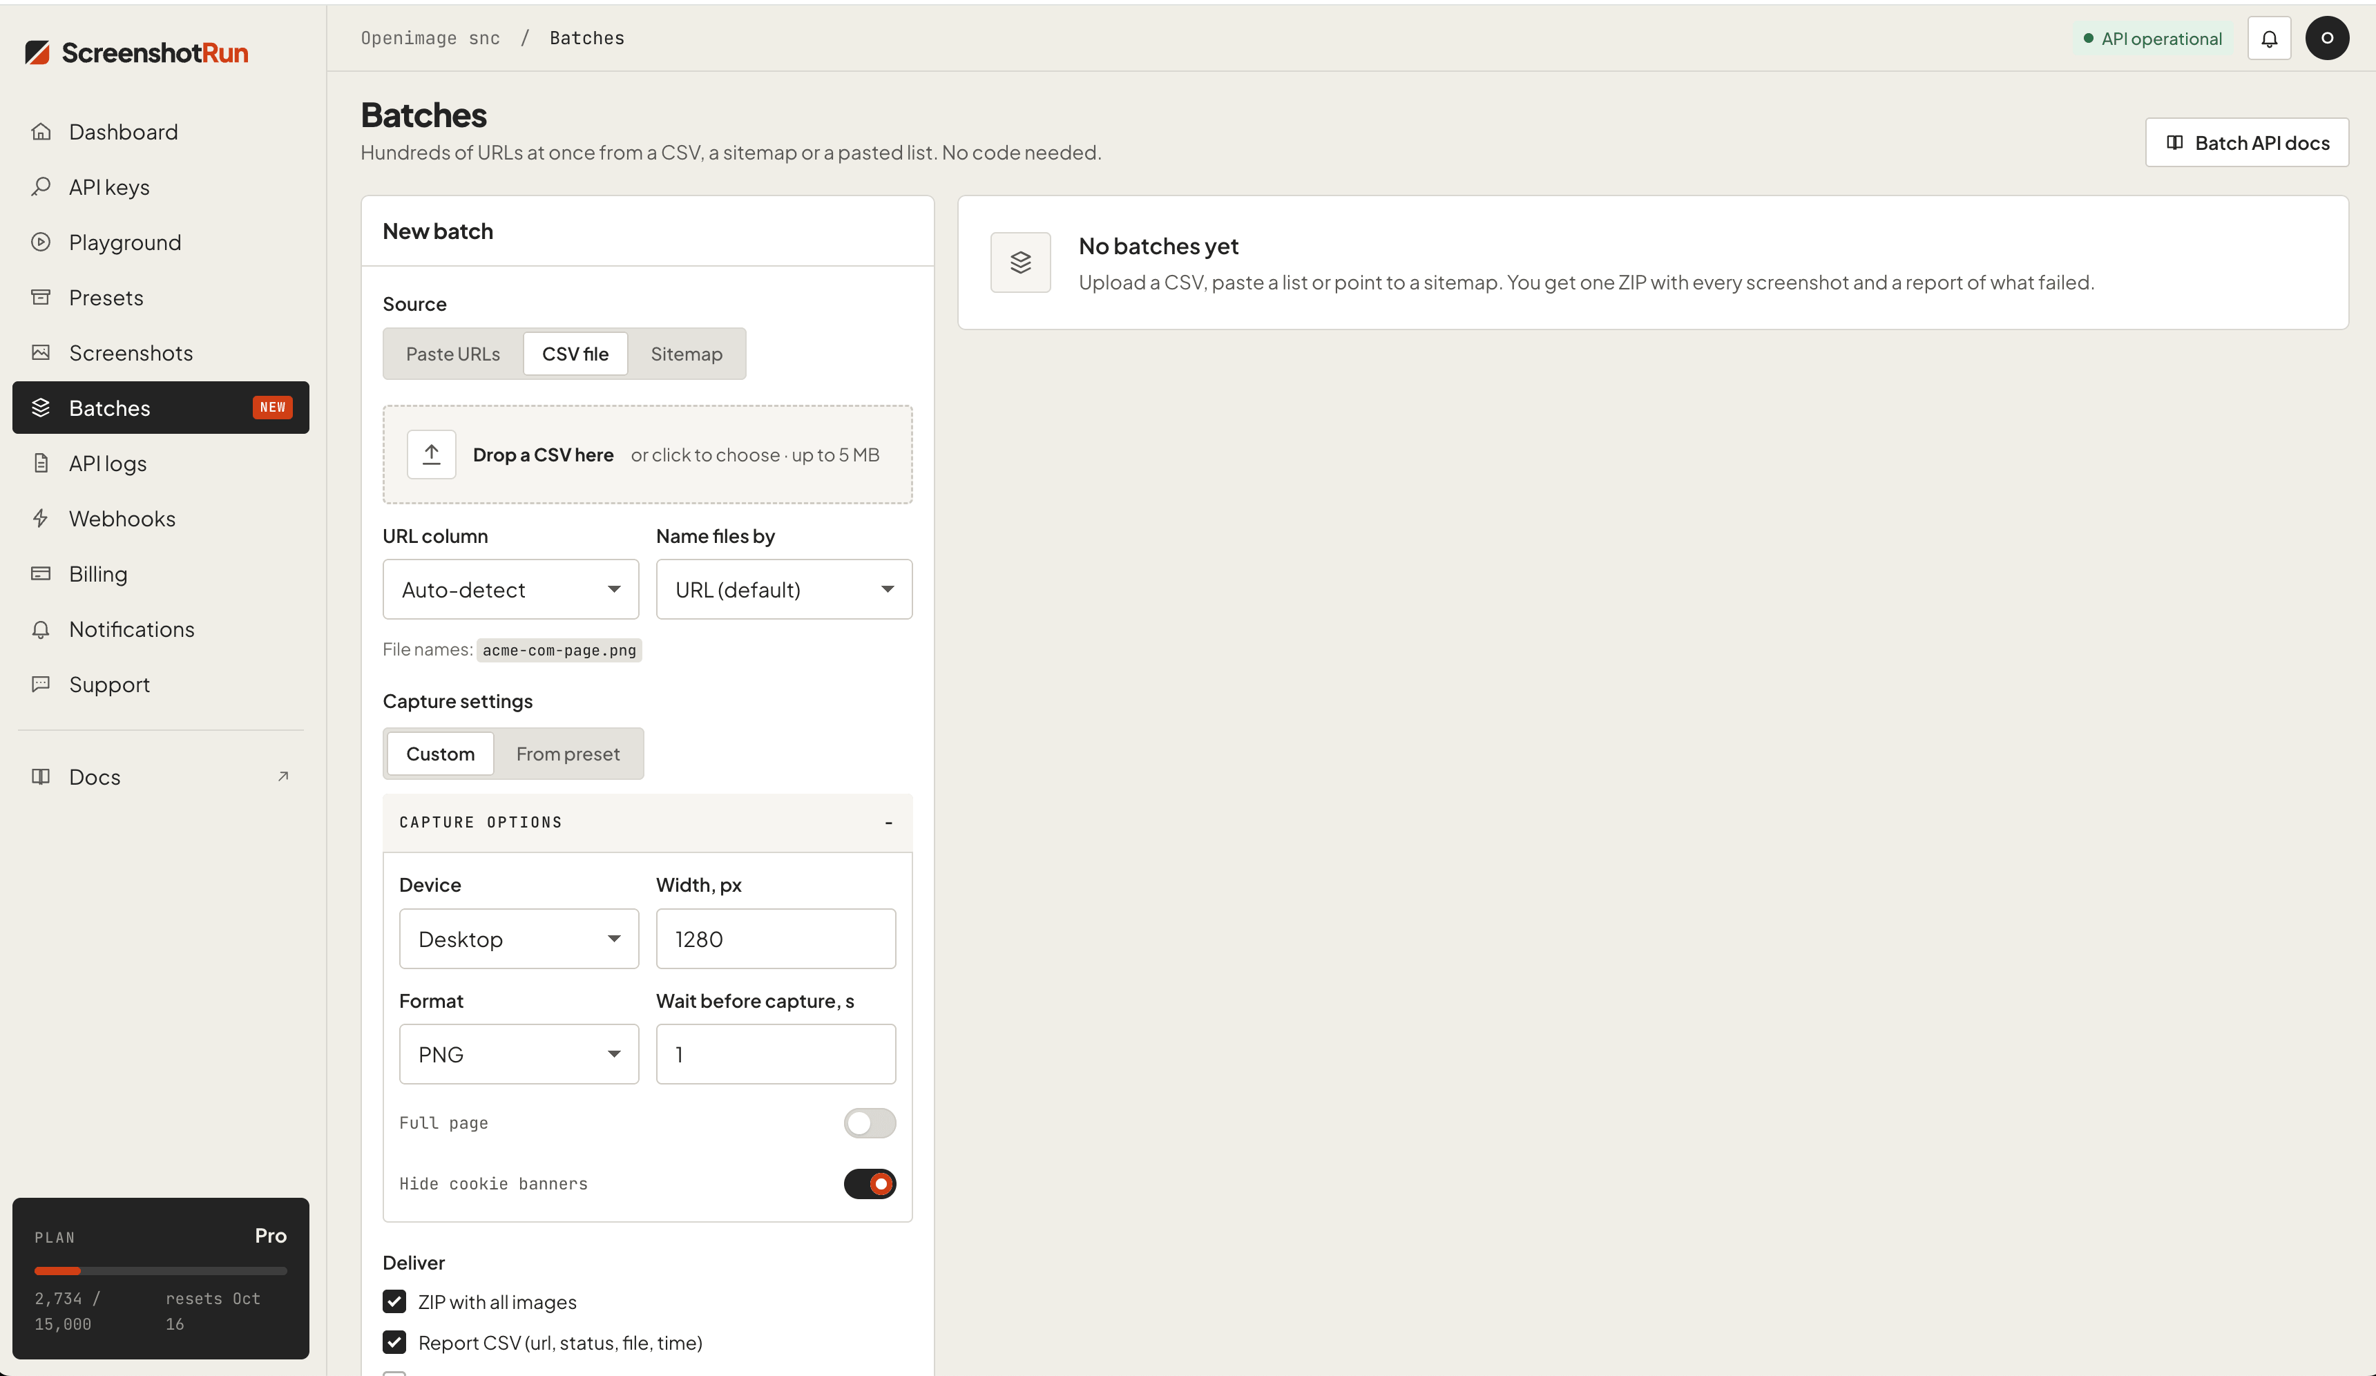2376x1376 pixels.
Task: Open the Name files by dropdown
Action: pyautogui.click(x=785, y=589)
